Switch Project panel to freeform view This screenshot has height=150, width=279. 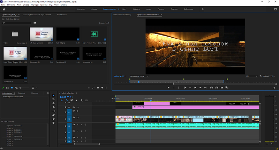[16, 88]
